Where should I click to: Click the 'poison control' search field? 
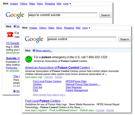[82, 39]
